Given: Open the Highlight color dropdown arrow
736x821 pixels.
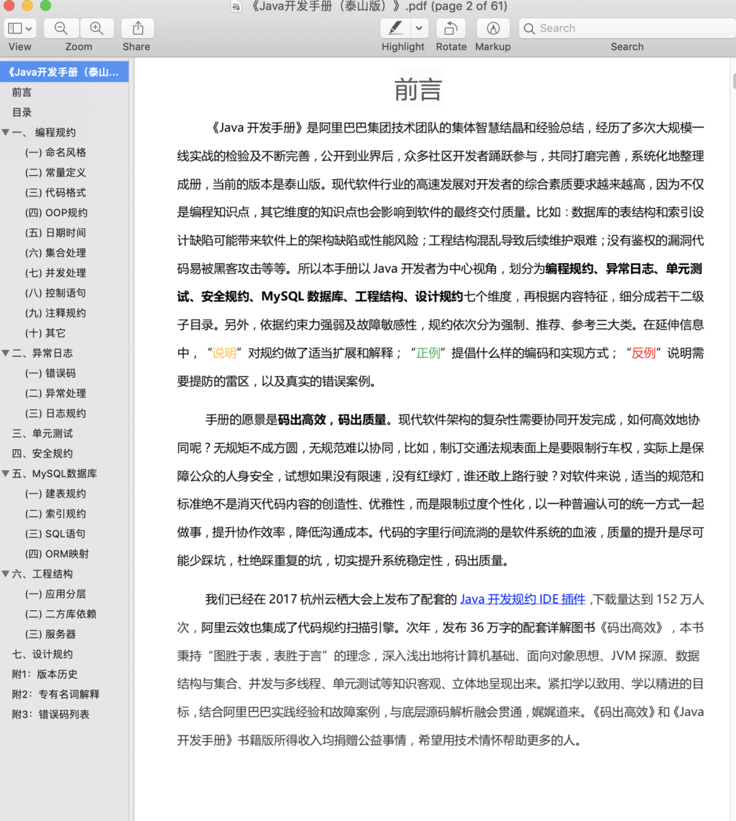Looking at the screenshot, I should [x=419, y=29].
